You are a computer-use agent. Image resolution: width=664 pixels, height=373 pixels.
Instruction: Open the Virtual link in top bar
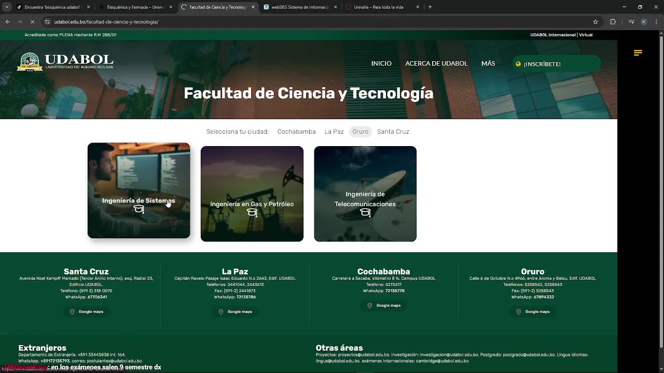coord(586,35)
